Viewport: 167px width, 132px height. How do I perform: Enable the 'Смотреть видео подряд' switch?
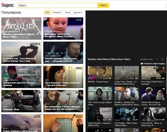(x=142, y=63)
